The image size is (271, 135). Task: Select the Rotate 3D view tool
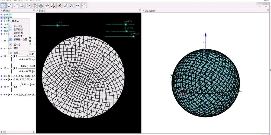tap(84, 5)
